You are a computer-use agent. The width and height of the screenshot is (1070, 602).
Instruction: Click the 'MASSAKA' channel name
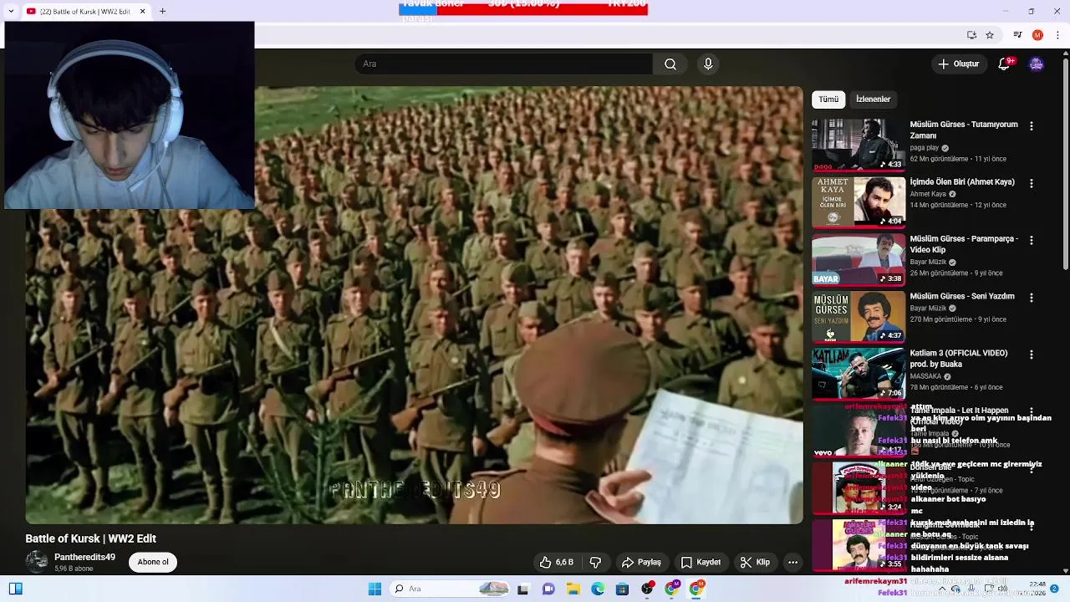[925, 377]
